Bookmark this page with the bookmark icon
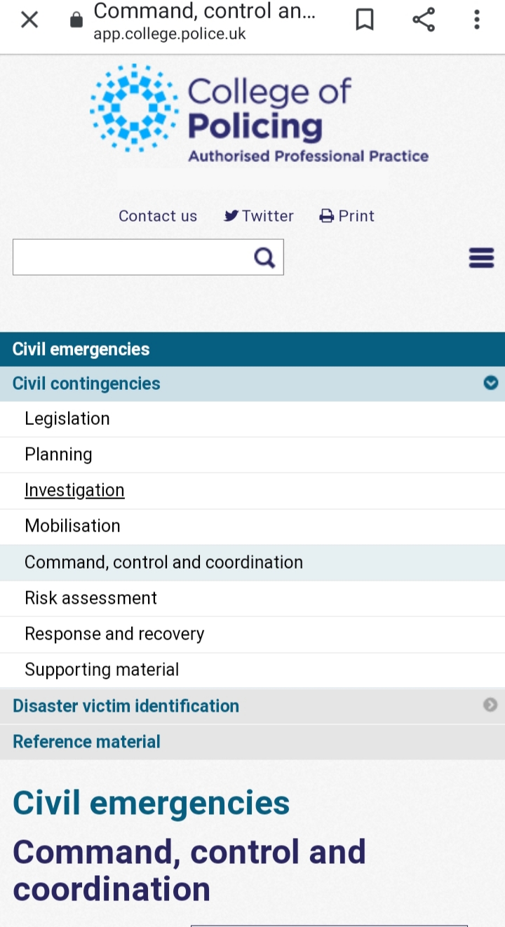Screen dimensions: 505x927 [365, 20]
